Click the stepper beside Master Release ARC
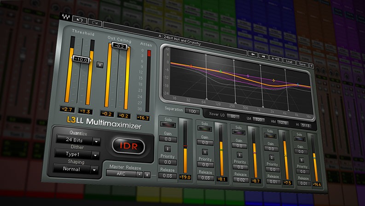 [147, 175]
